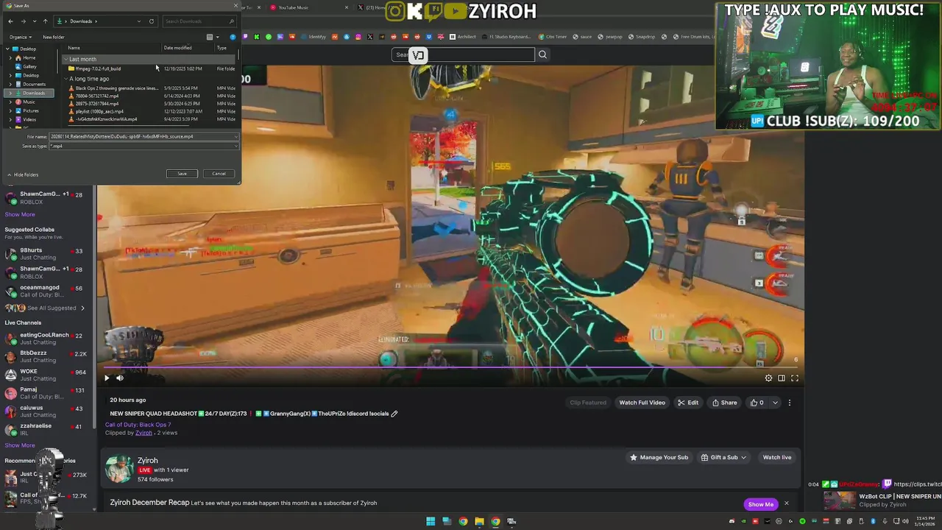Seek along the purple clip progress bar
942x530 pixels.
click(450, 367)
